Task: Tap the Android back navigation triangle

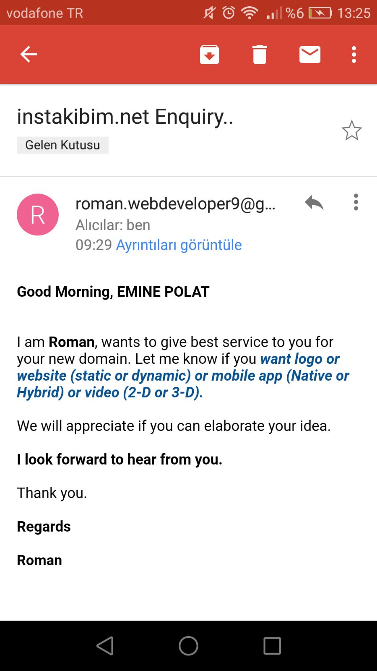Action: (x=105, y=645)
